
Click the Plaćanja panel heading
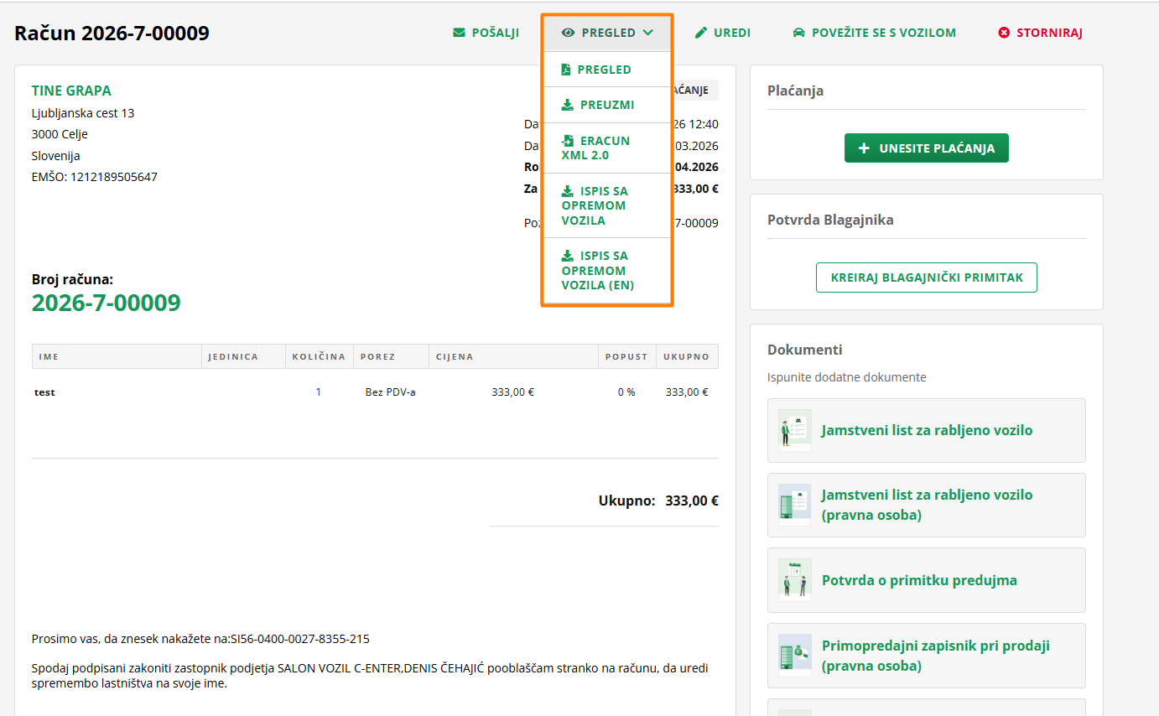[795, 91]
